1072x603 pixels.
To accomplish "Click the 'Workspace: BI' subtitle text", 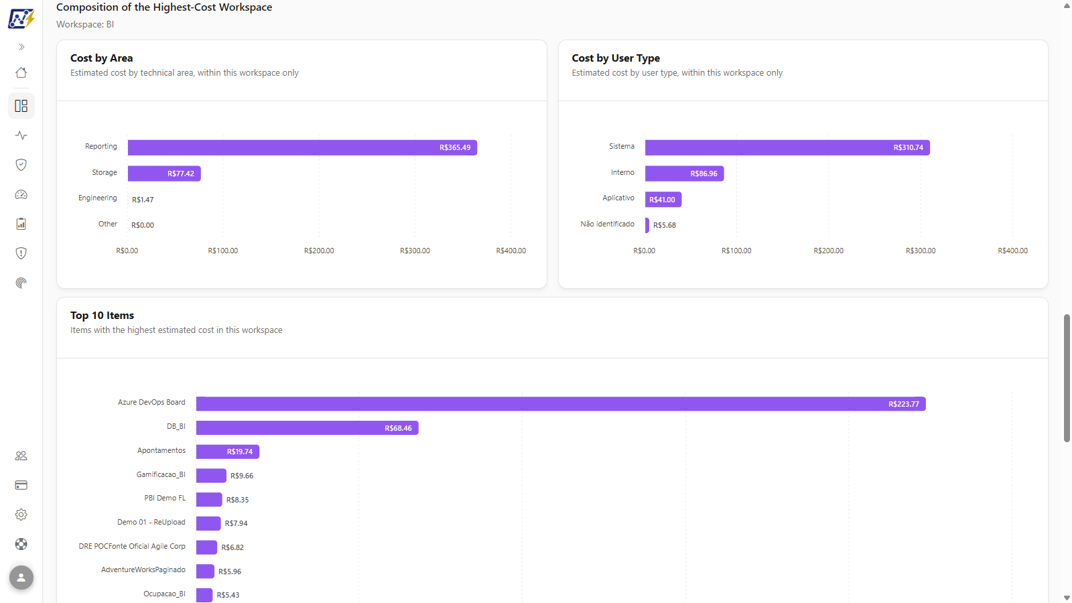I will pyautogui.click(x=85, y=25).
